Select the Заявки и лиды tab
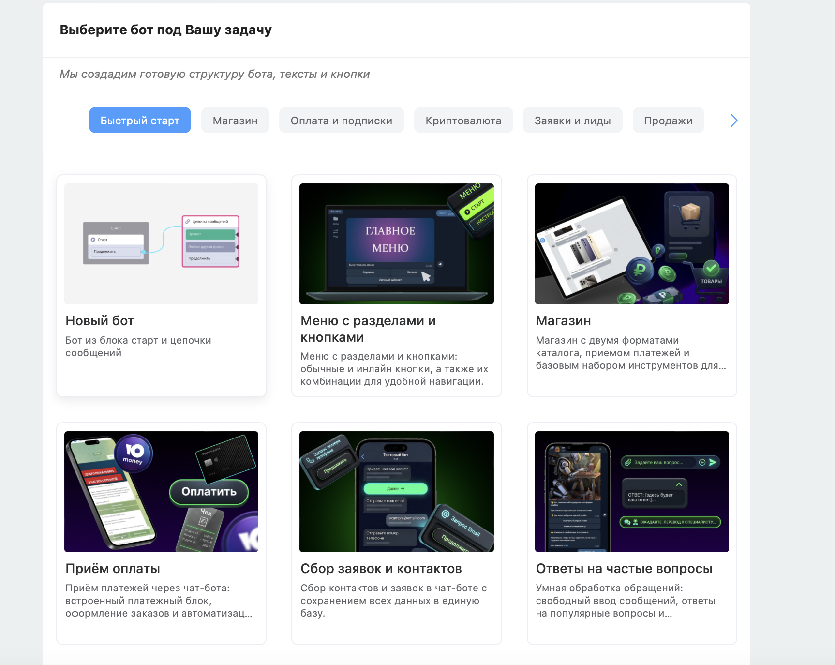 click(x=573, y=120)
